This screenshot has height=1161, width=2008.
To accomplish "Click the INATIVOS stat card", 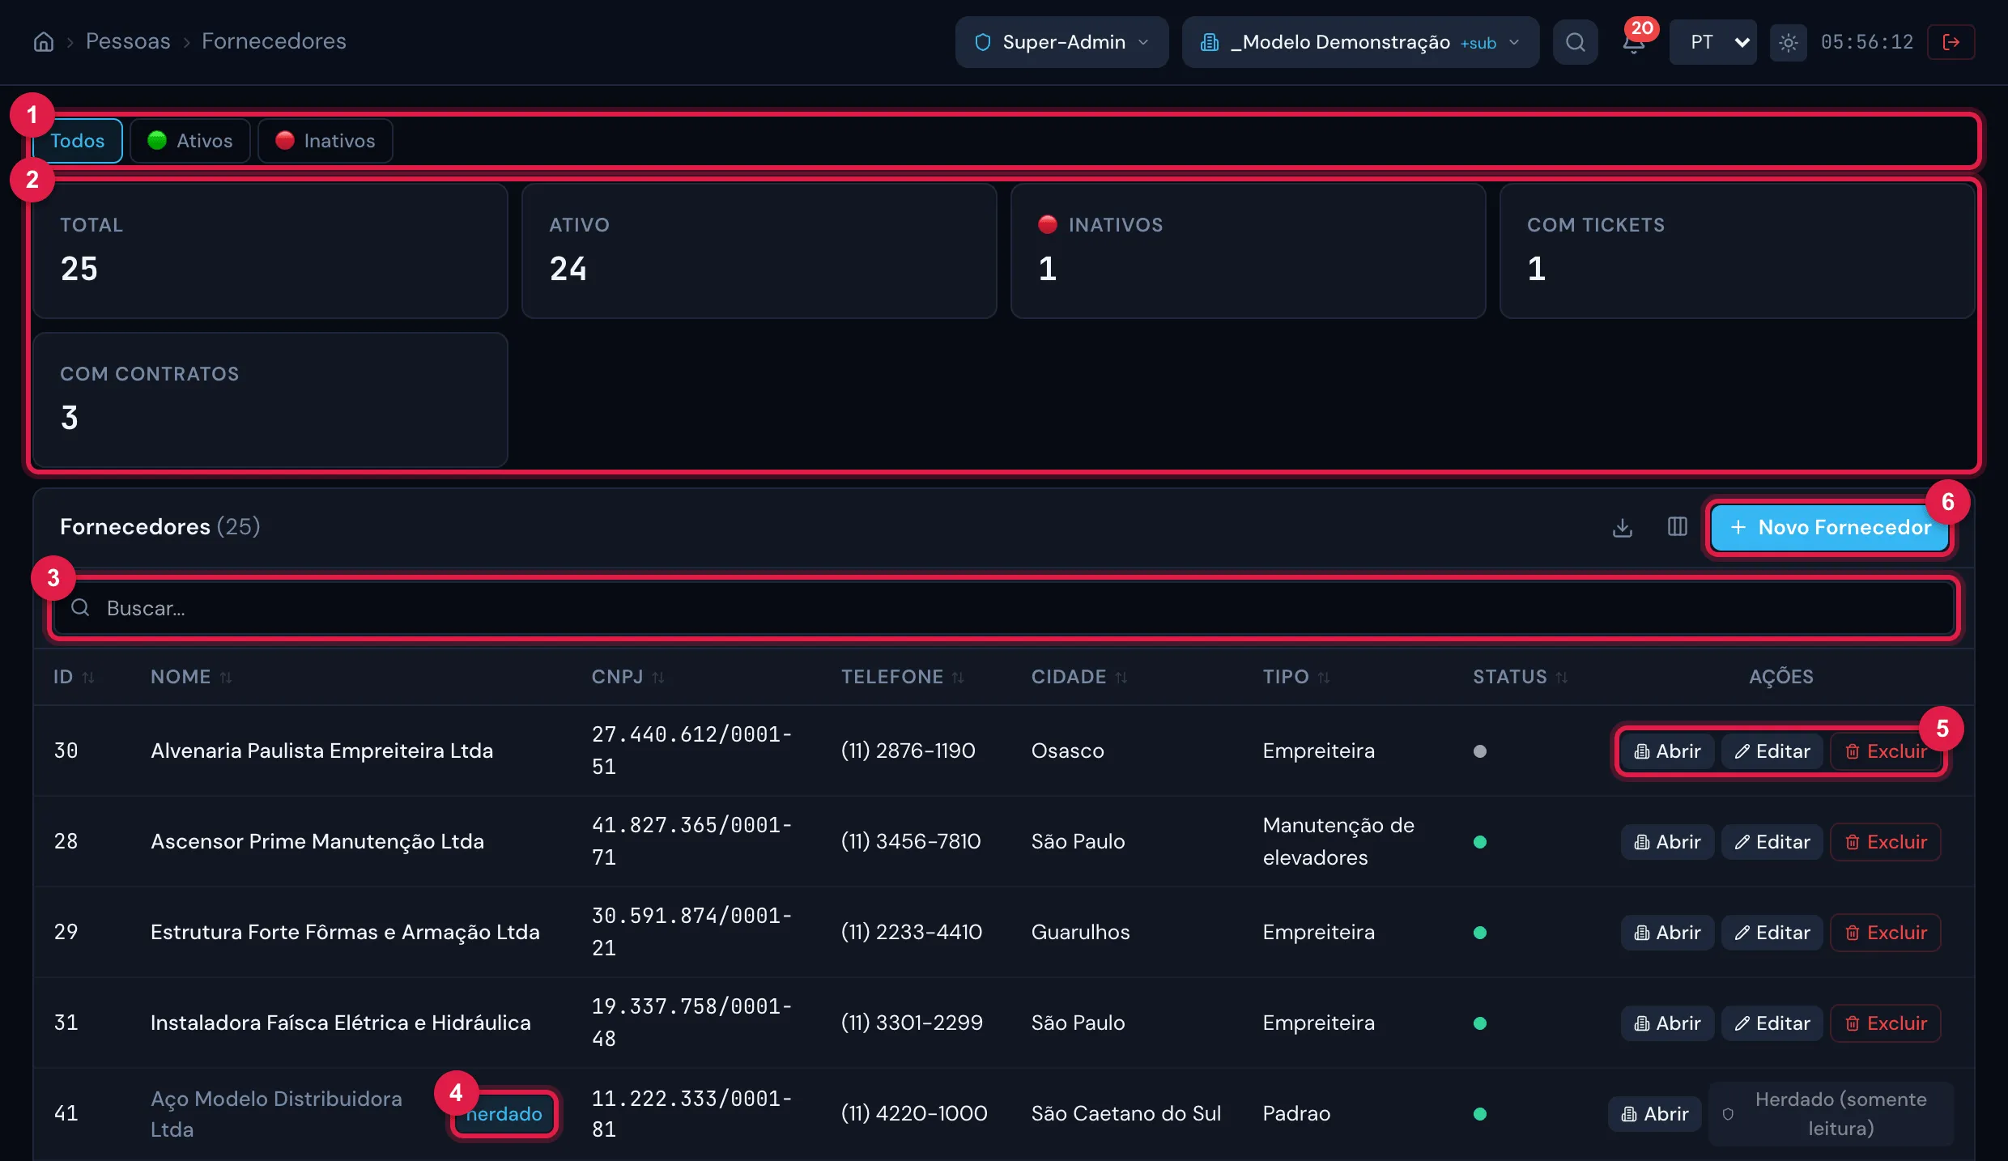I will coord(1248,251).
